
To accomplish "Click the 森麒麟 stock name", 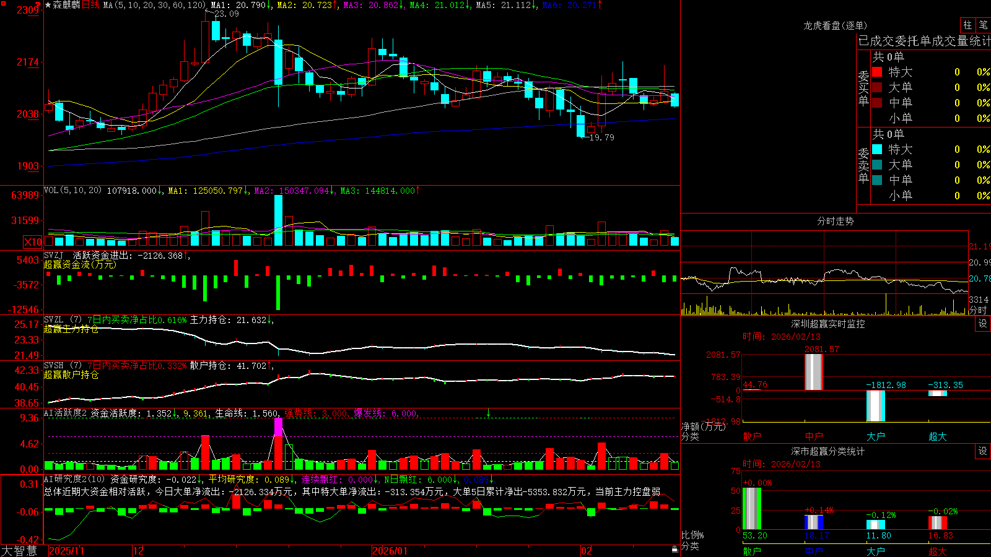I will point(66,5).
